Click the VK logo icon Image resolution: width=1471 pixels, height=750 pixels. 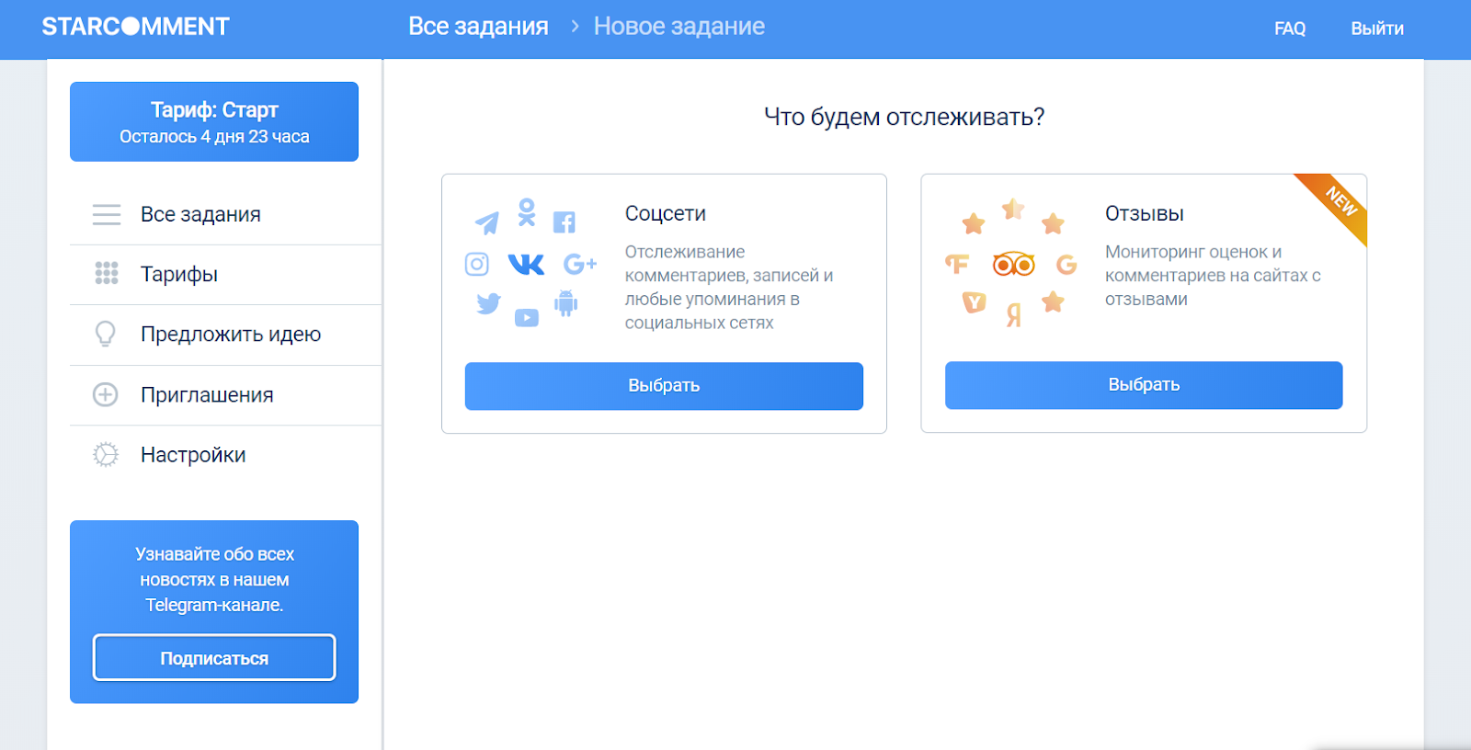526,265
